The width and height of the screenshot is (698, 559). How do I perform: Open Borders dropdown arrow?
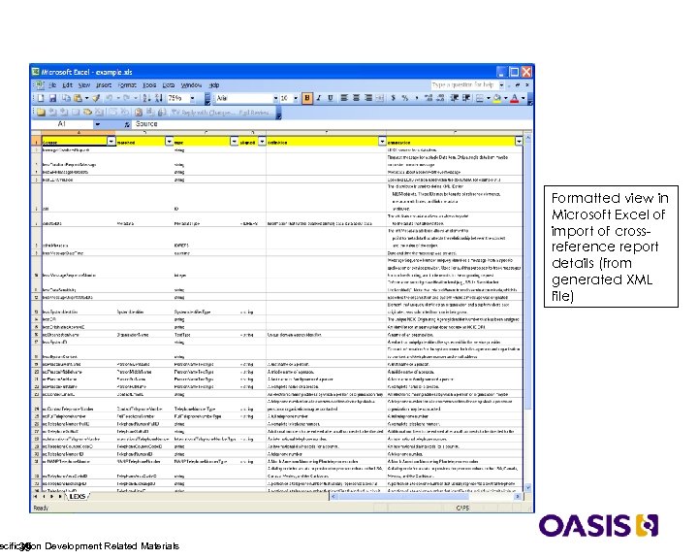click(488, 98)
